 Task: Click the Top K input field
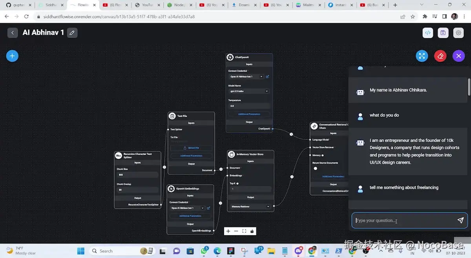point(250,189)
